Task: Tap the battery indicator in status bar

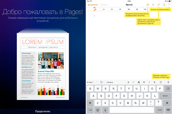Action: pos(170,1)
